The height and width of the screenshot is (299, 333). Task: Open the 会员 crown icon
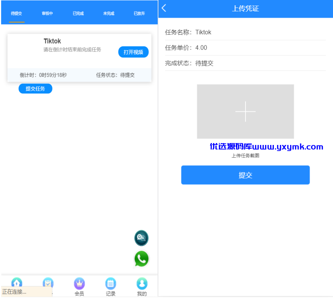[80, 284]
